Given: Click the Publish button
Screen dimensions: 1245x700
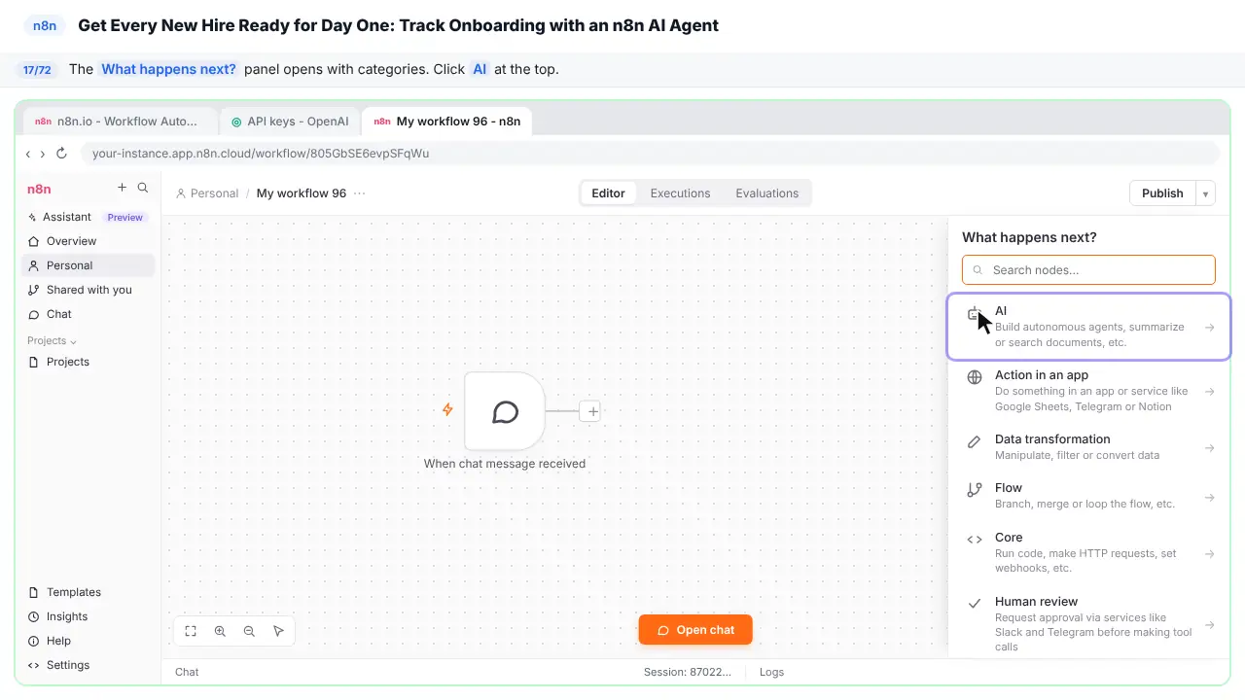Looking at the screenshot, I should (x=1162, y=193).
